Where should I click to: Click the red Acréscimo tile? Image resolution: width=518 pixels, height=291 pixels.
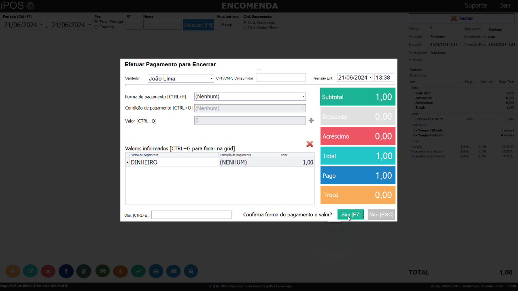coord(358,136)
